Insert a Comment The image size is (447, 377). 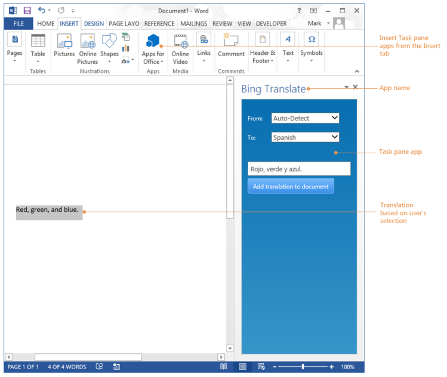tap(231, 45)
